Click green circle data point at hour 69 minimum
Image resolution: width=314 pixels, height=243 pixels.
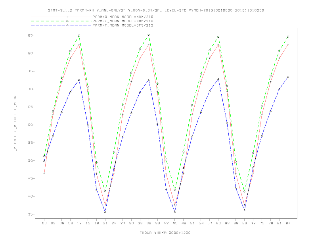[245, 191]
